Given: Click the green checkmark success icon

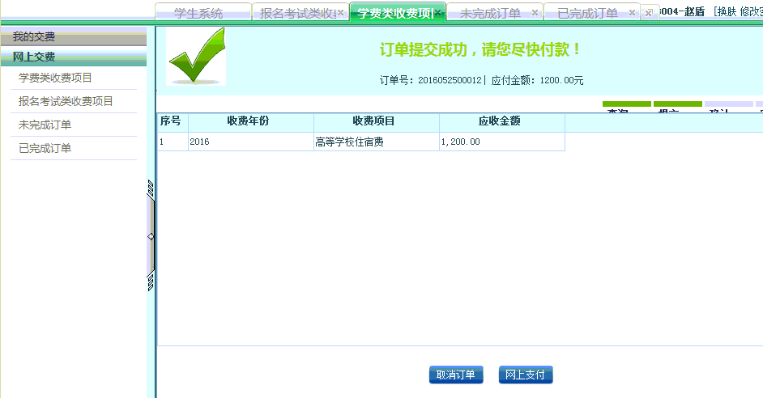Looking at the screenshot, I should 196,57.
